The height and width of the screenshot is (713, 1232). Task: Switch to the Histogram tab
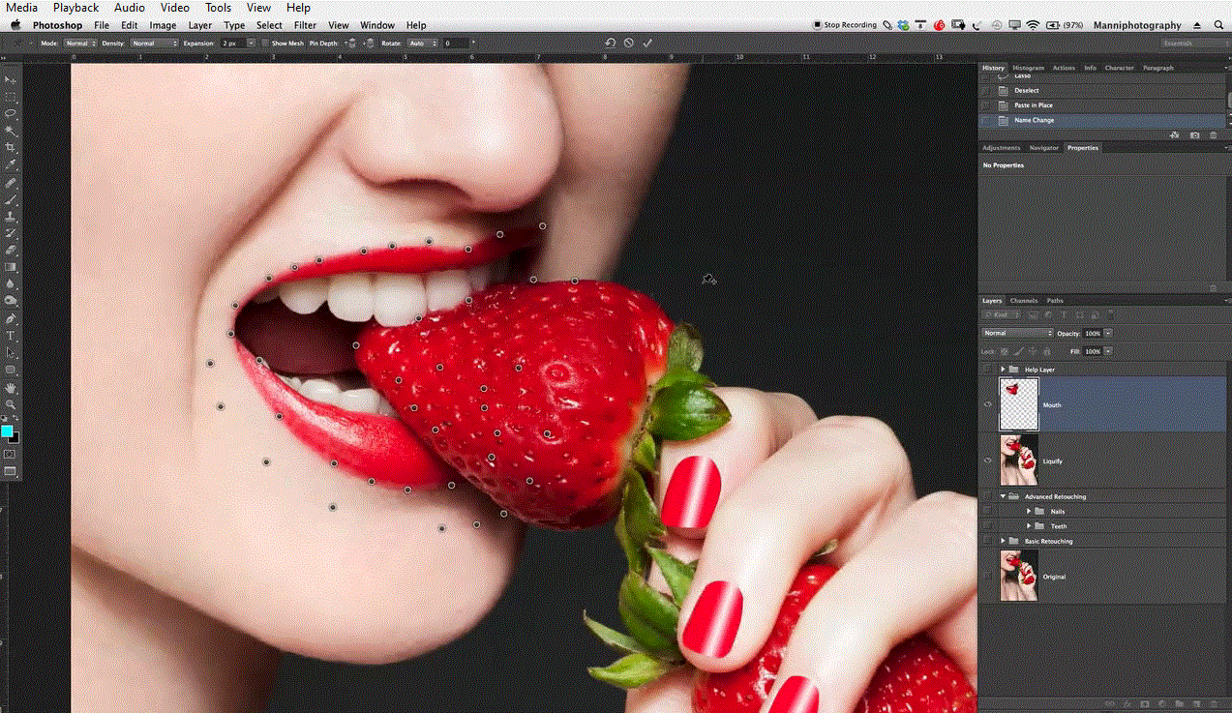click(x=1028, y=68)
